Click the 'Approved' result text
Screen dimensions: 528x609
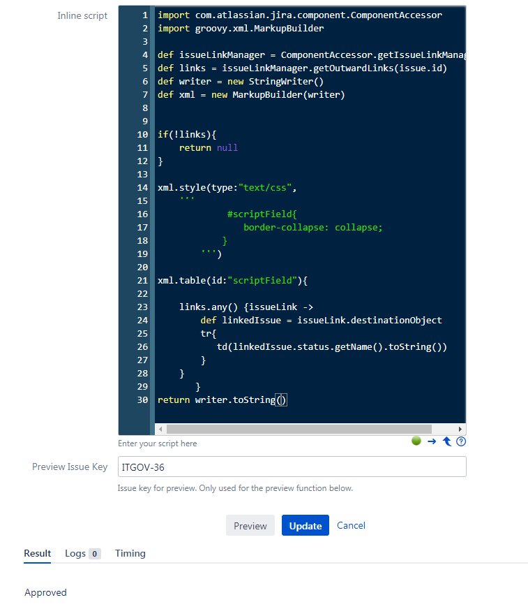pyautogui.click(x=45, y=593)
